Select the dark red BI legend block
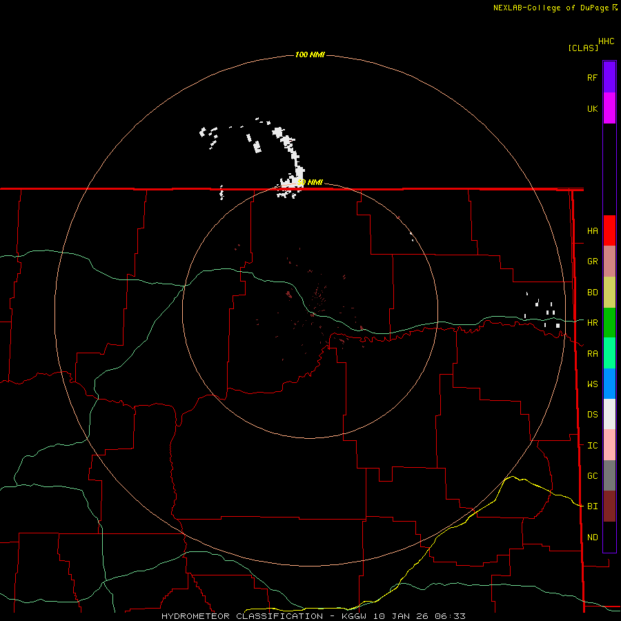Viewport: 621px width, 621px height. click(x=609, y=506)
